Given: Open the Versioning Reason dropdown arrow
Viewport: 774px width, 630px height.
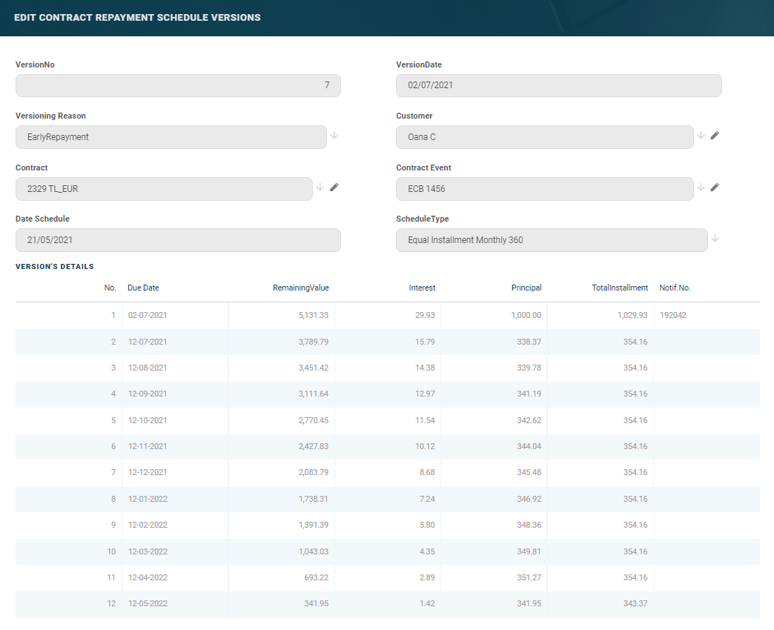Looking at the screenshot, I should pyautogui.click(x=334, y=136).
